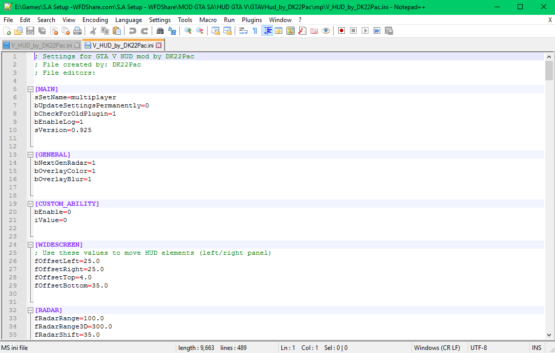Click 'MS ini file' in the status bar
This screenshot has width=555, height=353.
(x=14, y=348)
